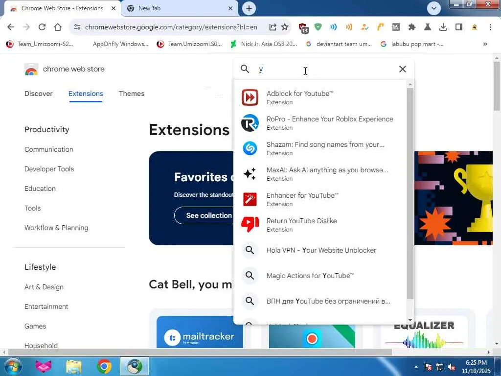Search for Magic Actions for YouTube

click(x=320, y=276)
